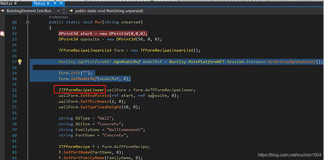Click the lock icon on Test.cs tab
The width and height of the screenshot is (324, 160).
(x=48, y=3)
